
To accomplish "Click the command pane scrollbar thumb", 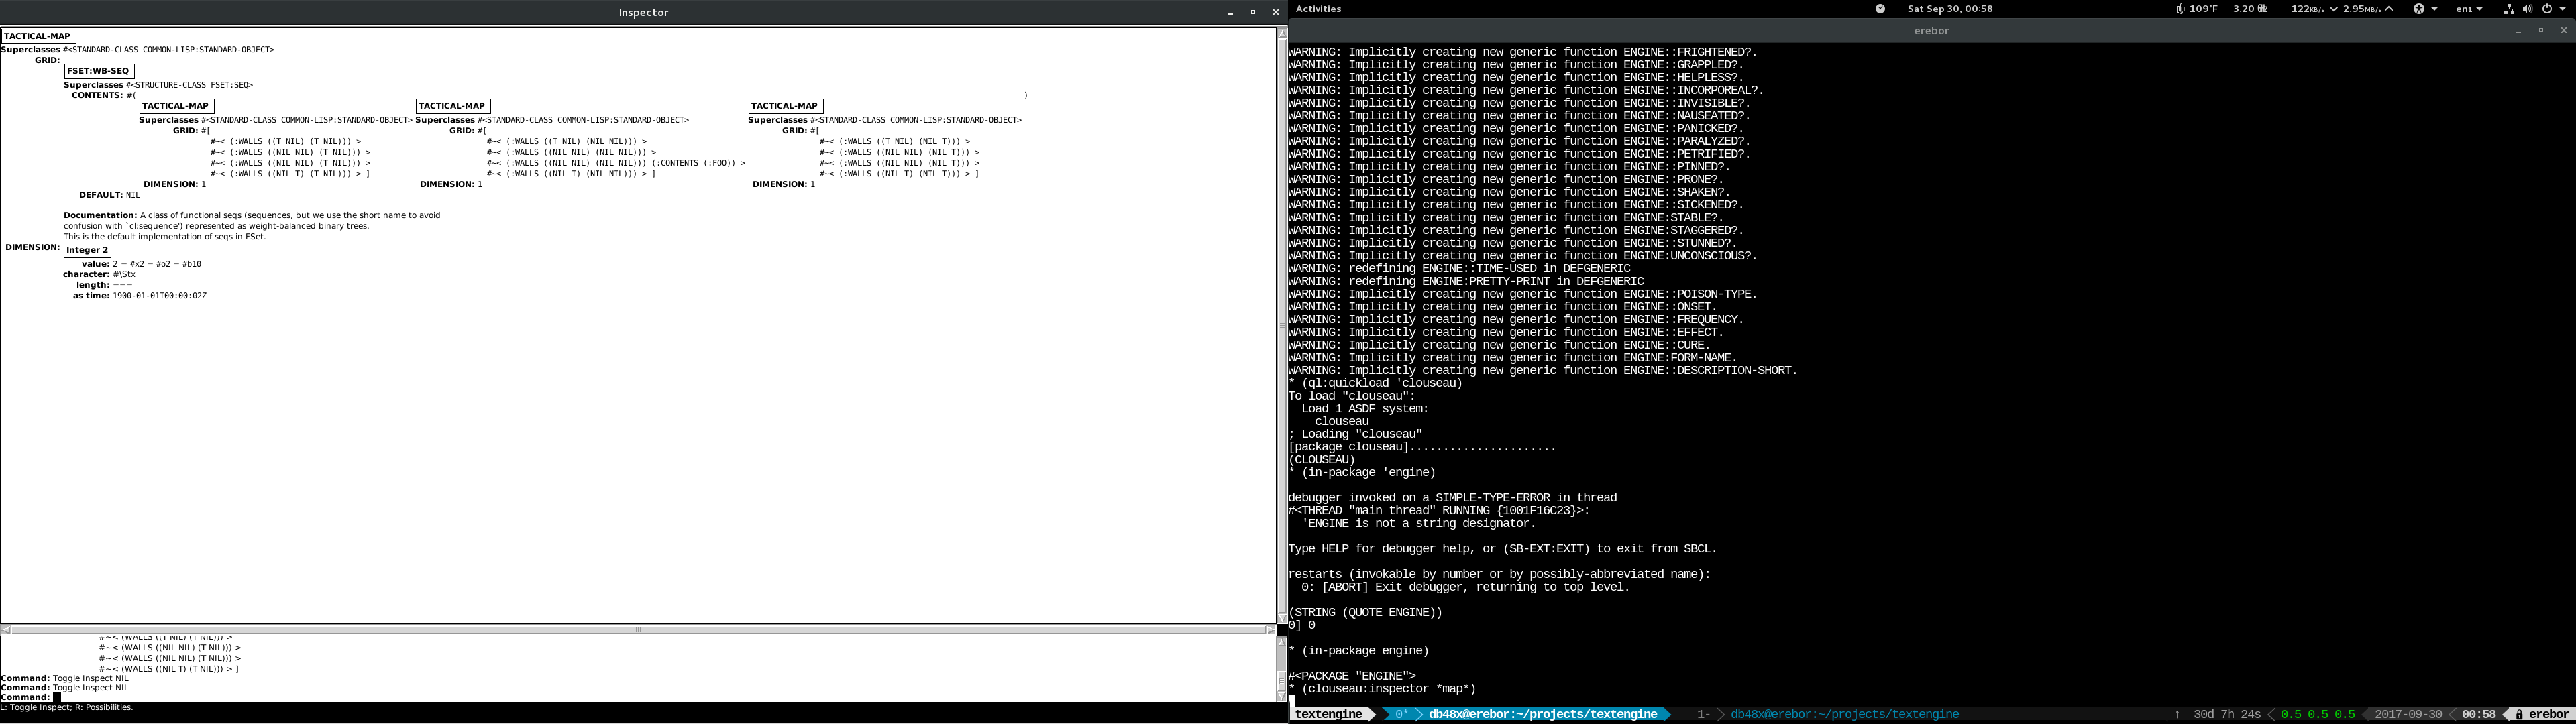I will (1282, 682).
